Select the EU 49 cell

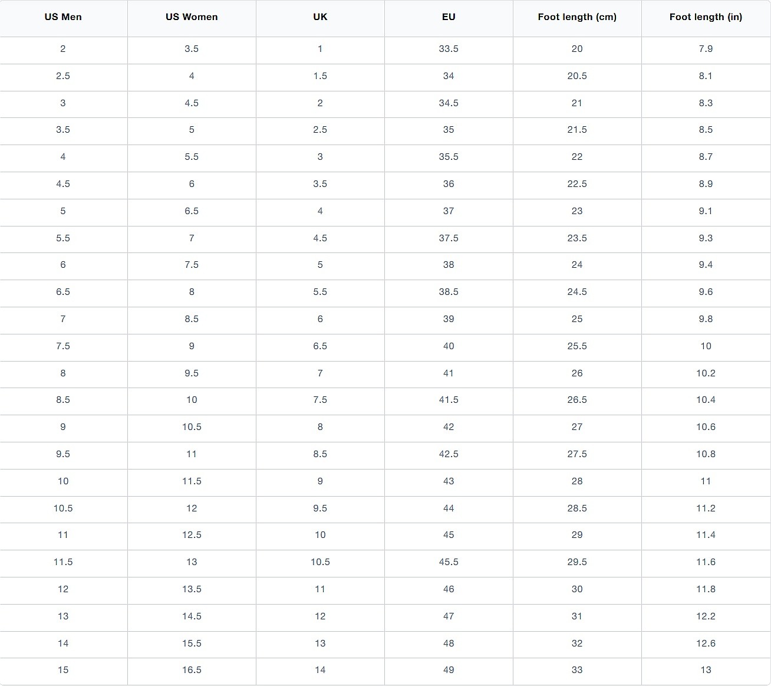[x=449, y=670]
